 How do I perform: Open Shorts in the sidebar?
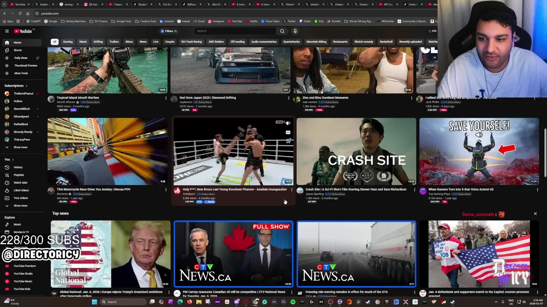(21, 50)
